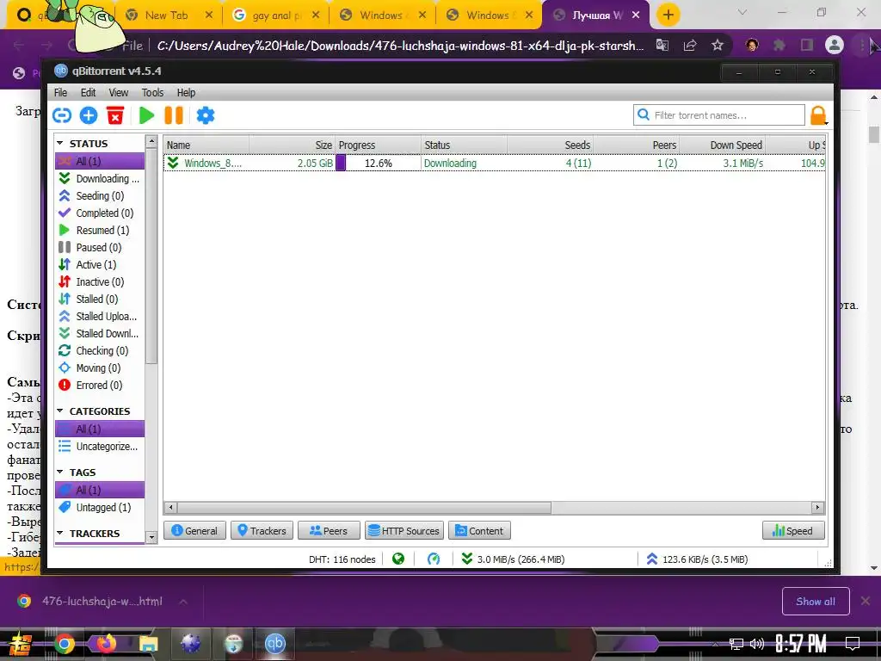Open the HTTP Sources tab
Viewport: 881px width, 661px height.
click(404, 530)
